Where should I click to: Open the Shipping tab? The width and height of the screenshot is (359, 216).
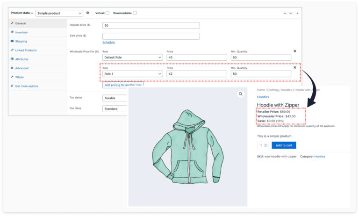click(x=38, y=41)
